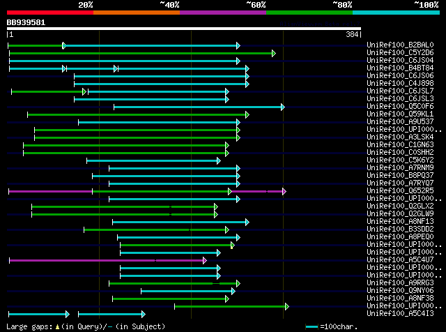Select the UniRef100_C6JSL3 label
The height and width of the screenshot is (332, 446).
point(400,99)
